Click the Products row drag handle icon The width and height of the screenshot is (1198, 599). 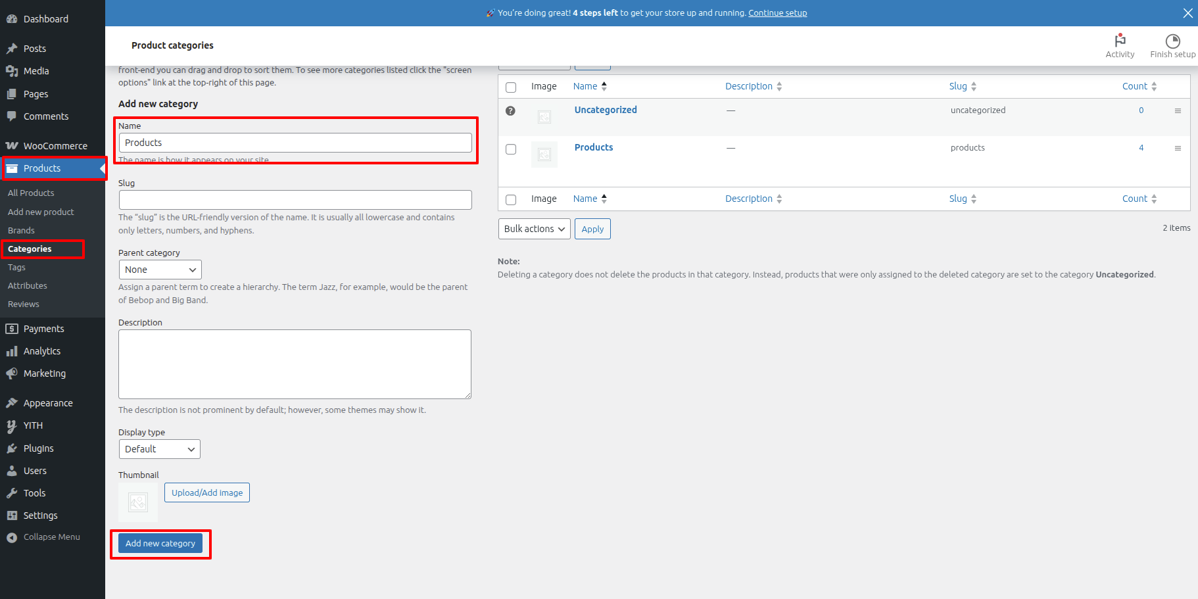tap(1178, 149)
